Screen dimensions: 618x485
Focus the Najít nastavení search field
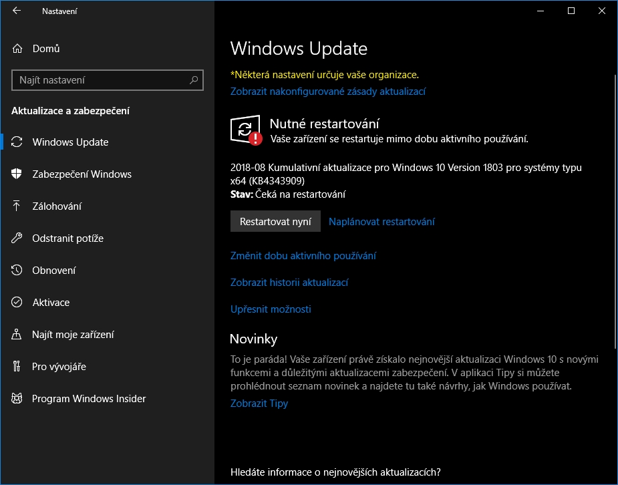(x=107, y=80)
